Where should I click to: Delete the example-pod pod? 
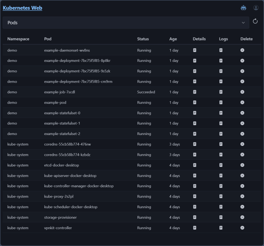[x=242, y=102]
